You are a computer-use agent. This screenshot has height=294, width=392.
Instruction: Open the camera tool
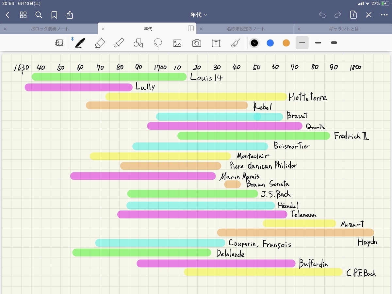(x=197, y=43)
